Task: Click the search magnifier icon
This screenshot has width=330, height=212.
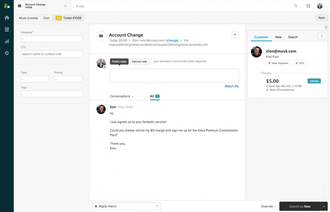Action: [x=296, y=6]
